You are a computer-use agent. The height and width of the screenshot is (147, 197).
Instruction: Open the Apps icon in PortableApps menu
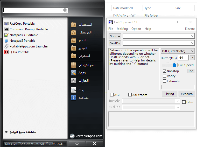coord(74,73)
